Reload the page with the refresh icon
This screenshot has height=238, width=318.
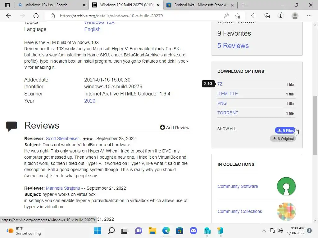[36, 16]
